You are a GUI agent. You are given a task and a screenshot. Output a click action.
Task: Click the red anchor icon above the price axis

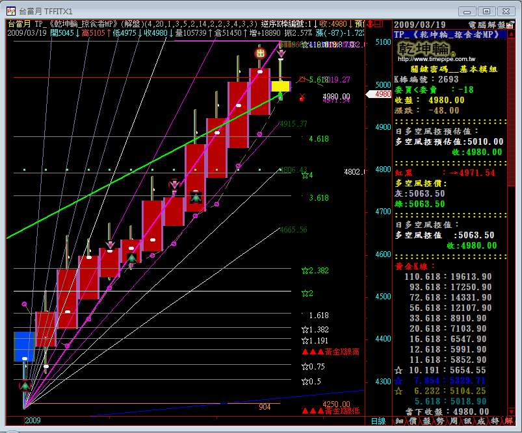[369, 24]
